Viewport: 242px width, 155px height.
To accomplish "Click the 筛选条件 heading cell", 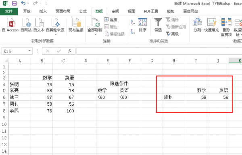I will 119,84.
